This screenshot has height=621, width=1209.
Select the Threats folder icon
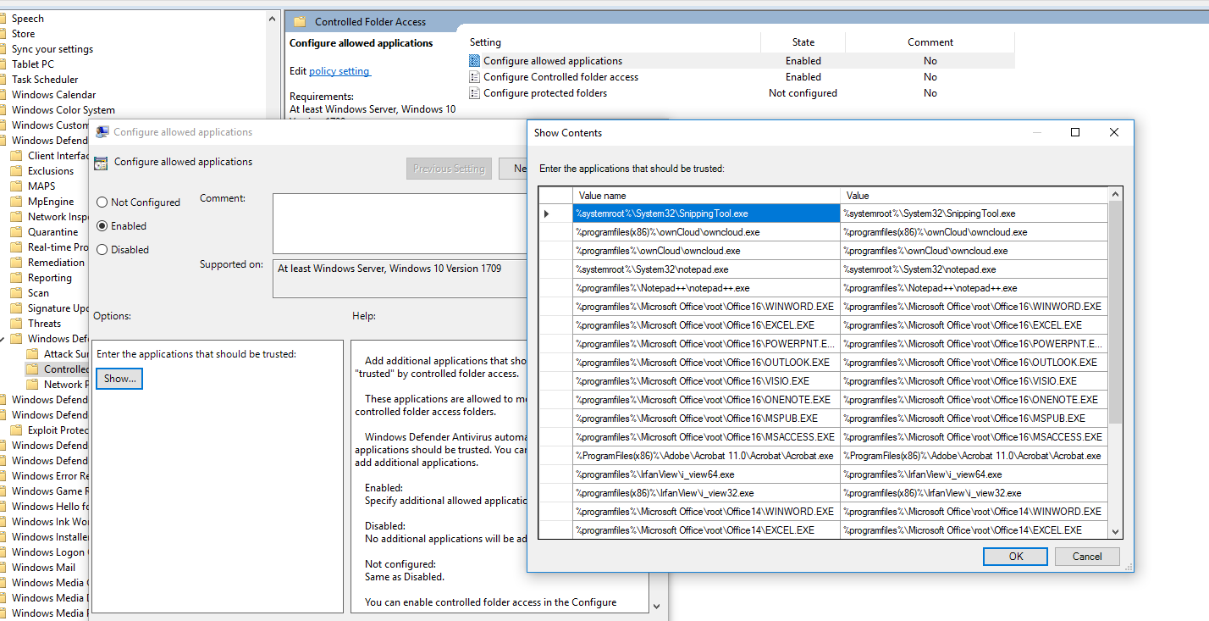click(16, 324)
